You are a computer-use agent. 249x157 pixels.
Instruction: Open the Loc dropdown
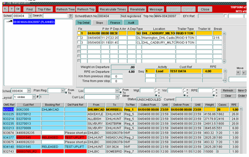pyautogui.click(x=117, y=91)
